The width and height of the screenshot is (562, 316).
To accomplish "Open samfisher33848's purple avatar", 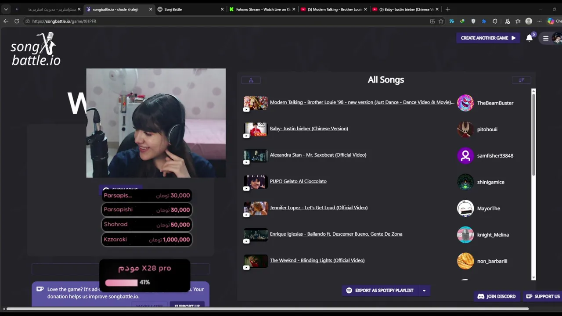I will 465,155.
